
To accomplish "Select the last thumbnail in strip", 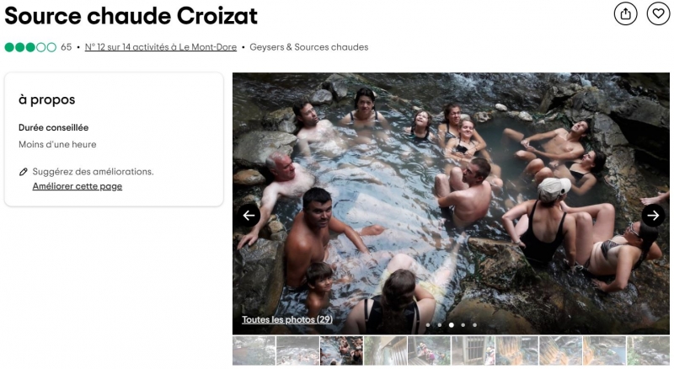I will (648, 351).
